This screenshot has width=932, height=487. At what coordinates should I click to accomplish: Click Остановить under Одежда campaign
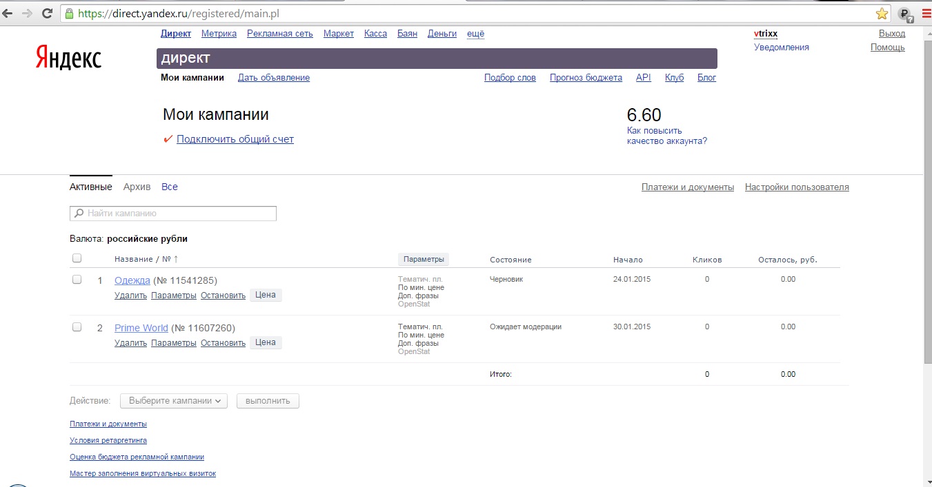223,295
